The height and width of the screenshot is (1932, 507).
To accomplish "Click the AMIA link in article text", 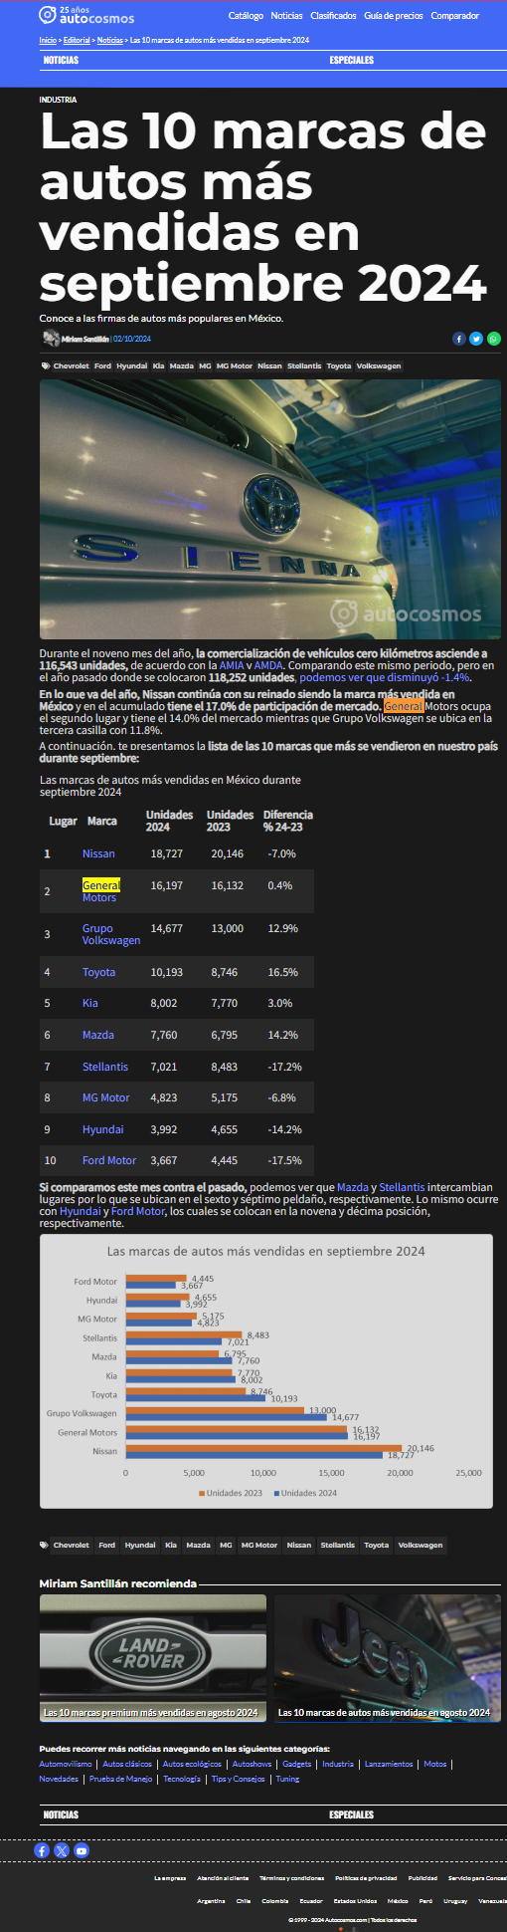I will pos(231,665).
